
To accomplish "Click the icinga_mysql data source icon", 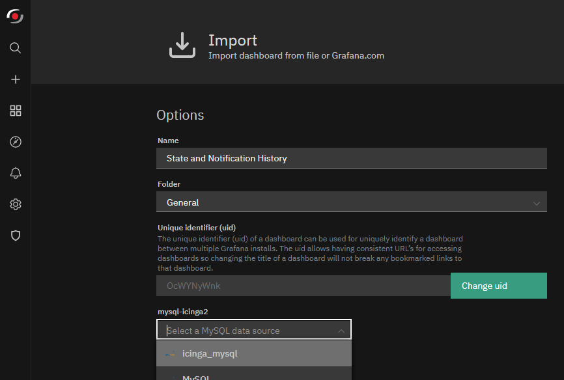I will coord(170,354).
